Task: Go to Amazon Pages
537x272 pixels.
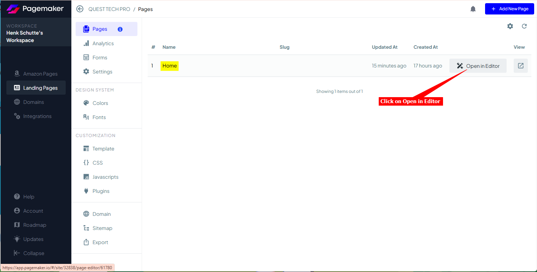Action: click(36, 74)
